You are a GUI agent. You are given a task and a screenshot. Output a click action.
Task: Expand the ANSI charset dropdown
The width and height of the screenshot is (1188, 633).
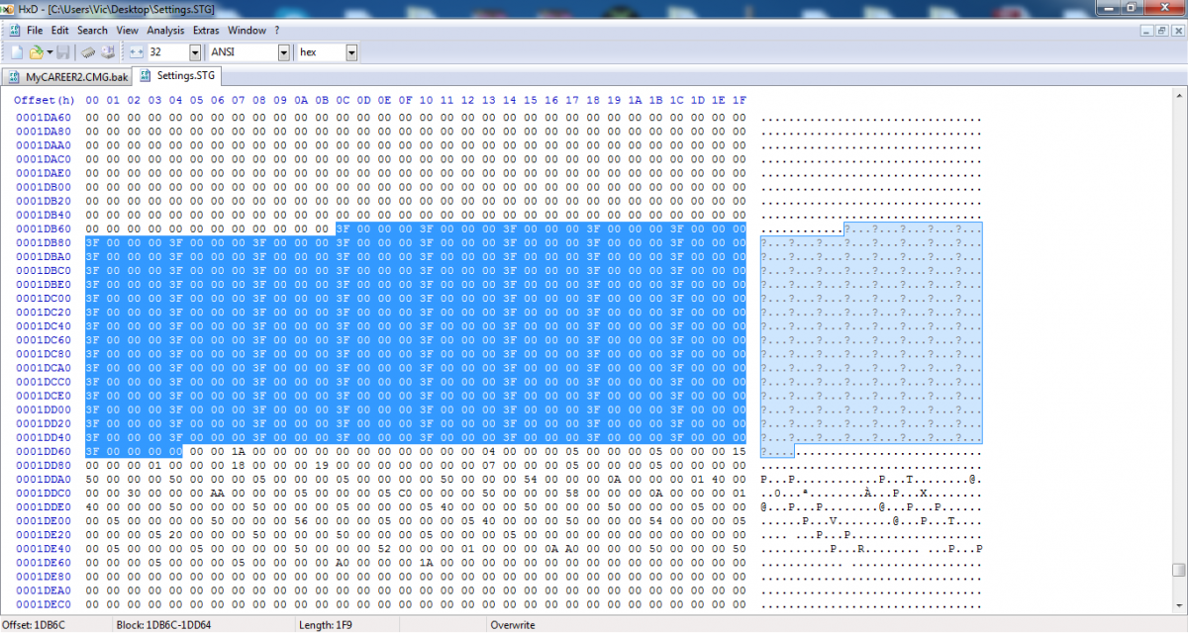(283, 51)
